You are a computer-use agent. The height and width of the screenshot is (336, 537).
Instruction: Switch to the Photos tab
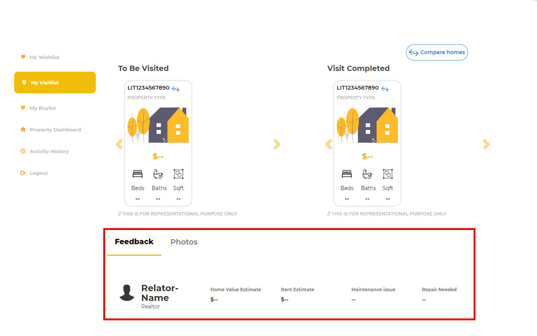(184, 242)
